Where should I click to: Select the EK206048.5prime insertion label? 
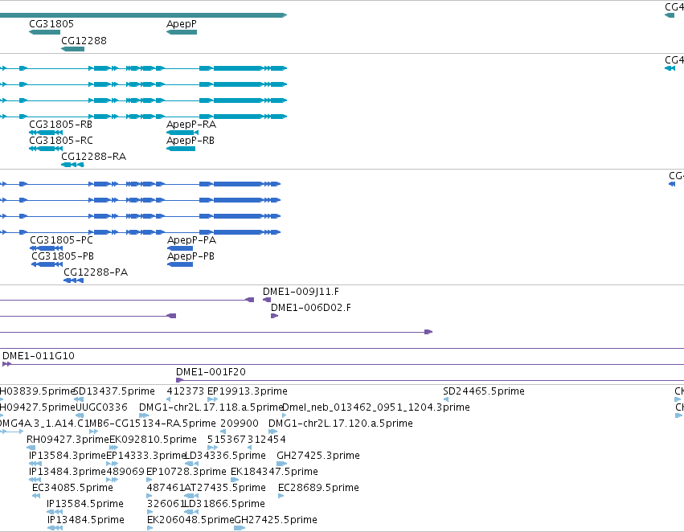[191, 520]
